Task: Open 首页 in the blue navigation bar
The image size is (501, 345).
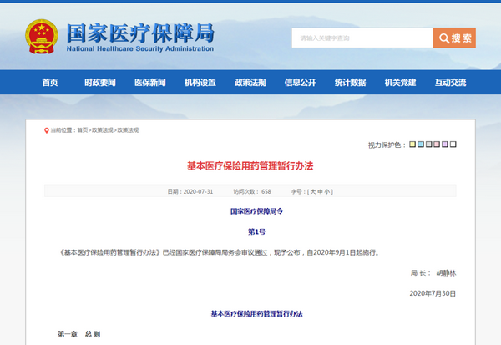Action: click(x=50, y=83)
